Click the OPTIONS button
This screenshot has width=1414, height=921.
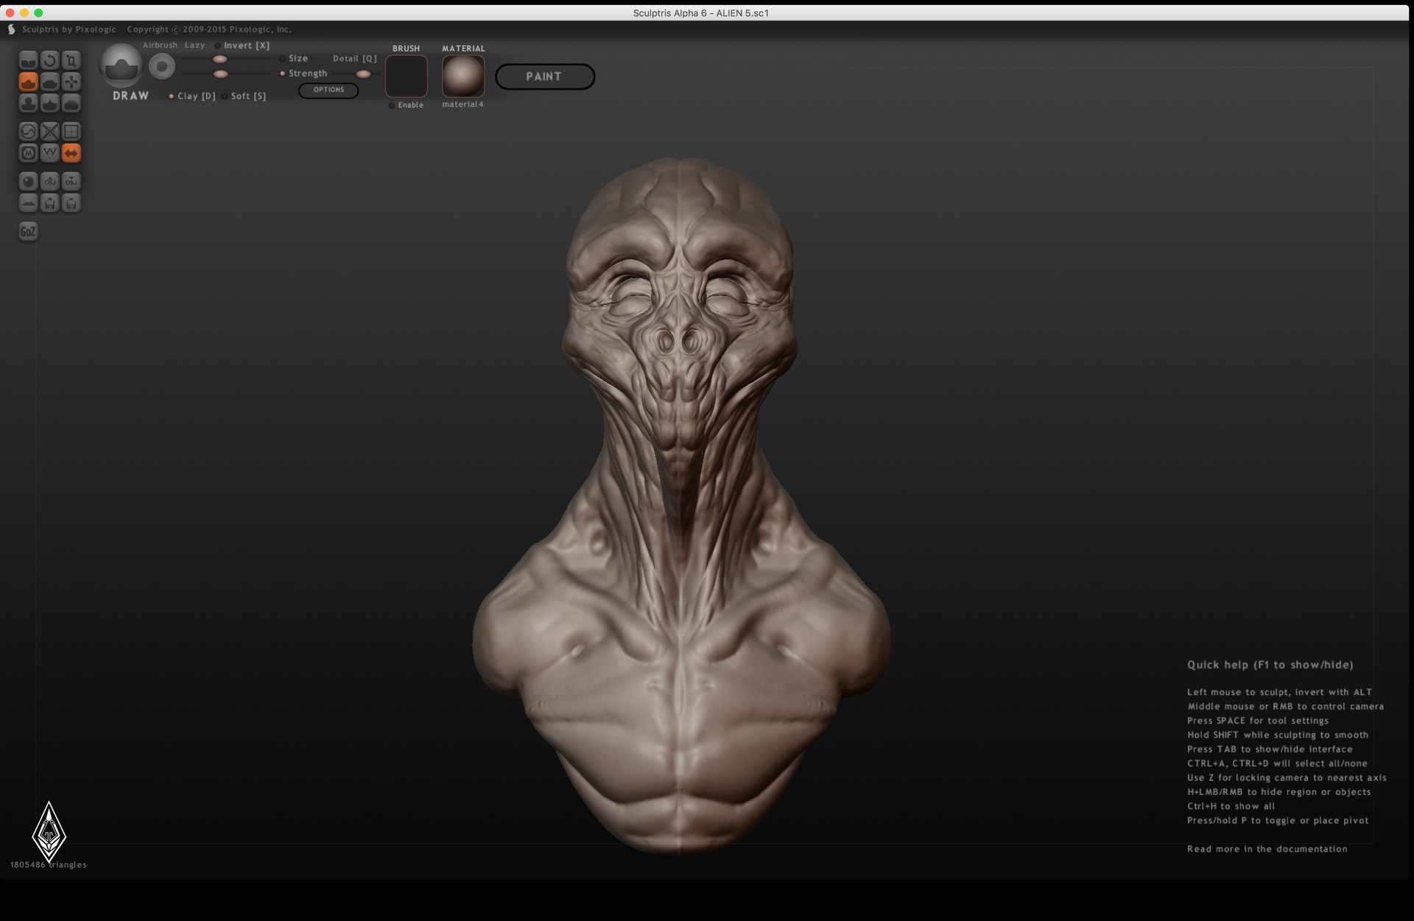coord(328,90)
